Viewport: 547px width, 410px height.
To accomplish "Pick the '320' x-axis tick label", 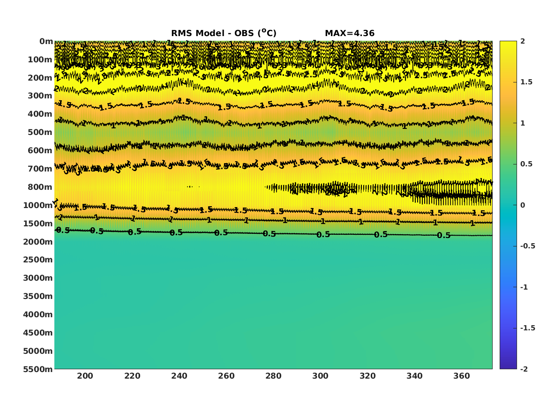I will click(367, 376).
